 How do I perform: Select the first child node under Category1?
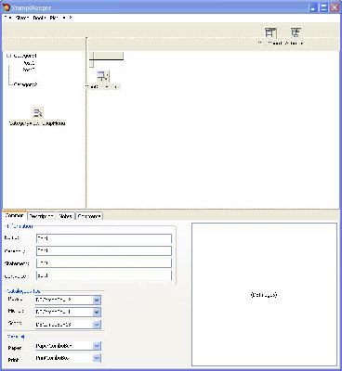pos(29,63)
